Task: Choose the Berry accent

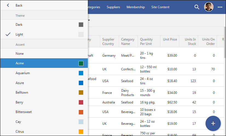Action: coord(44,102)
